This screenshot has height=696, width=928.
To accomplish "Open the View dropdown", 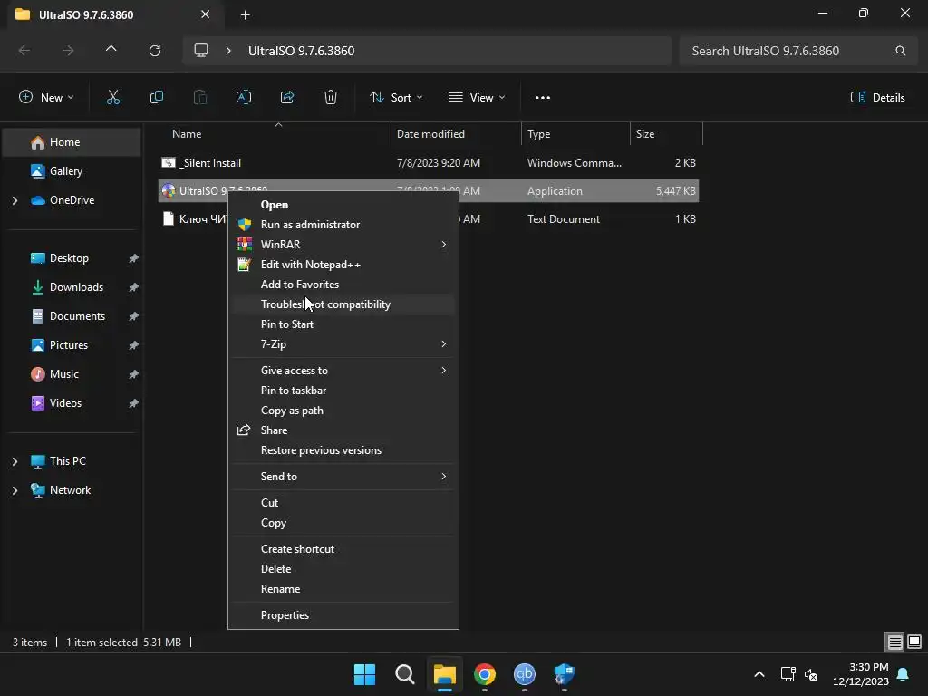I will [x=477, y=98].
